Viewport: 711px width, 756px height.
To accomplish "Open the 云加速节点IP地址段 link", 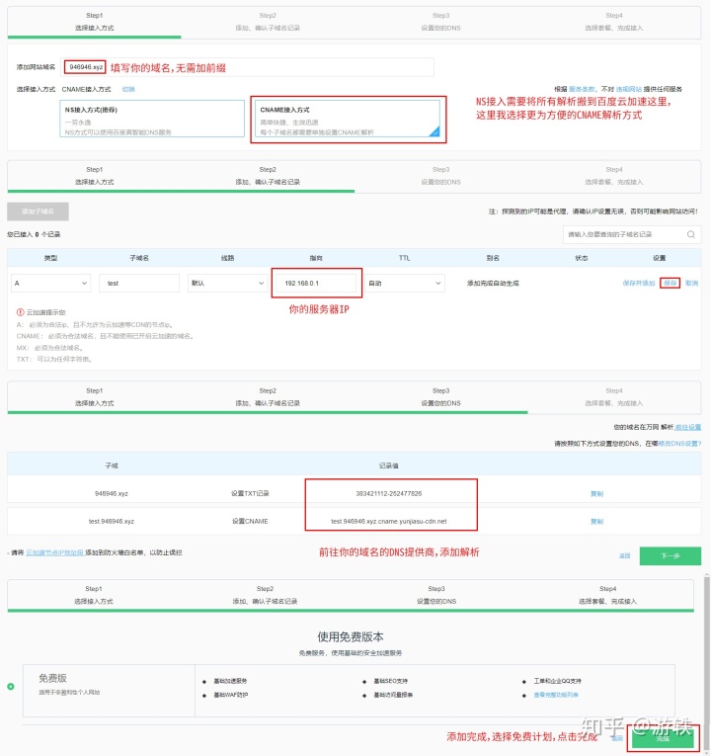I will point(55,552).
